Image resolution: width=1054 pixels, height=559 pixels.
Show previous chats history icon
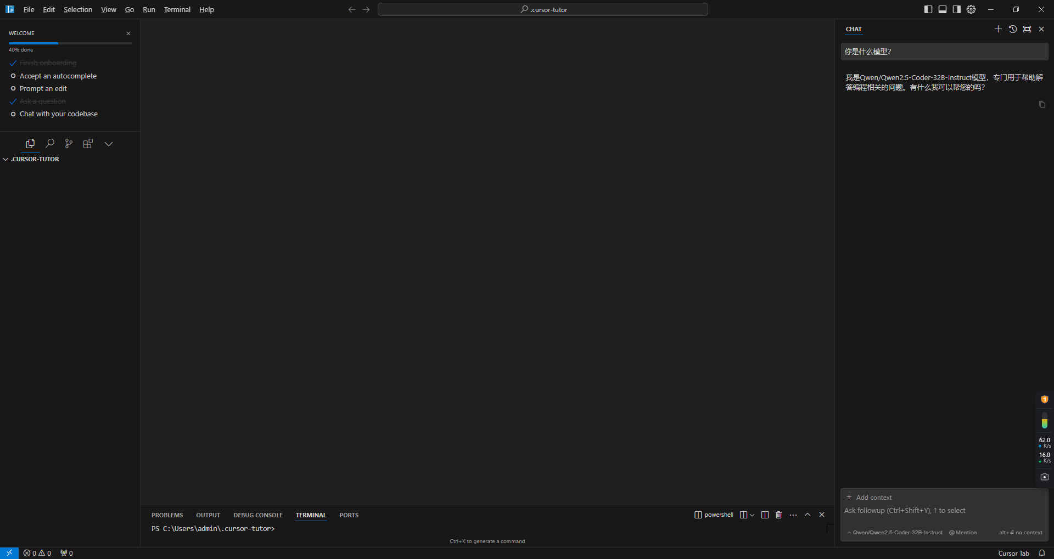pyautogui.click(x=1013, y=29)
